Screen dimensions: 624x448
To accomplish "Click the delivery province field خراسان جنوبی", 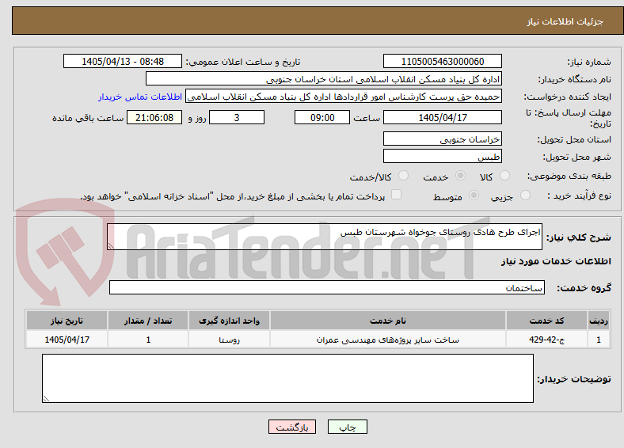I will [x=442, y=139].
